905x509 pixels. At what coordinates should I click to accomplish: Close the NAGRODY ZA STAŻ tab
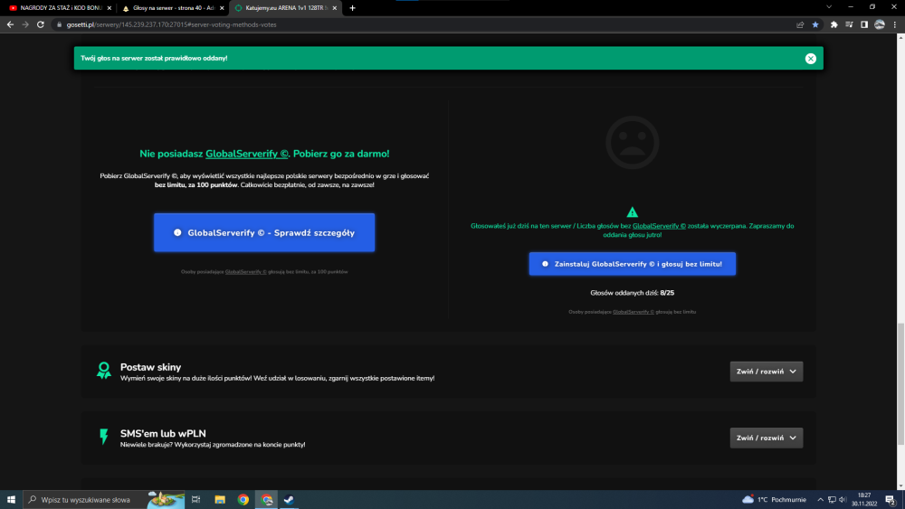110,8
